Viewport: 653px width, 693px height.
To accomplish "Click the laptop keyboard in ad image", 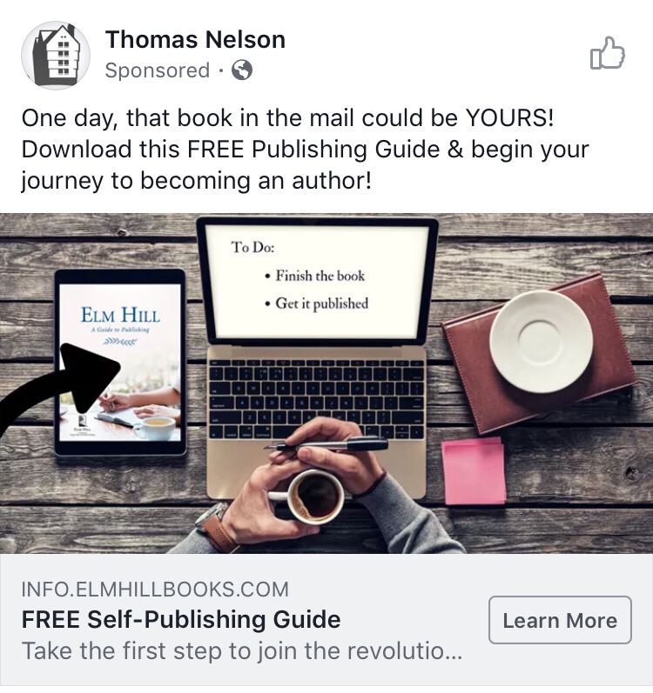I will pos(317,399).
